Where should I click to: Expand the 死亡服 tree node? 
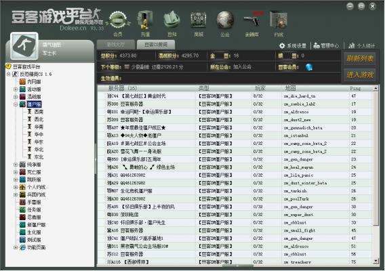coord(16,172)
